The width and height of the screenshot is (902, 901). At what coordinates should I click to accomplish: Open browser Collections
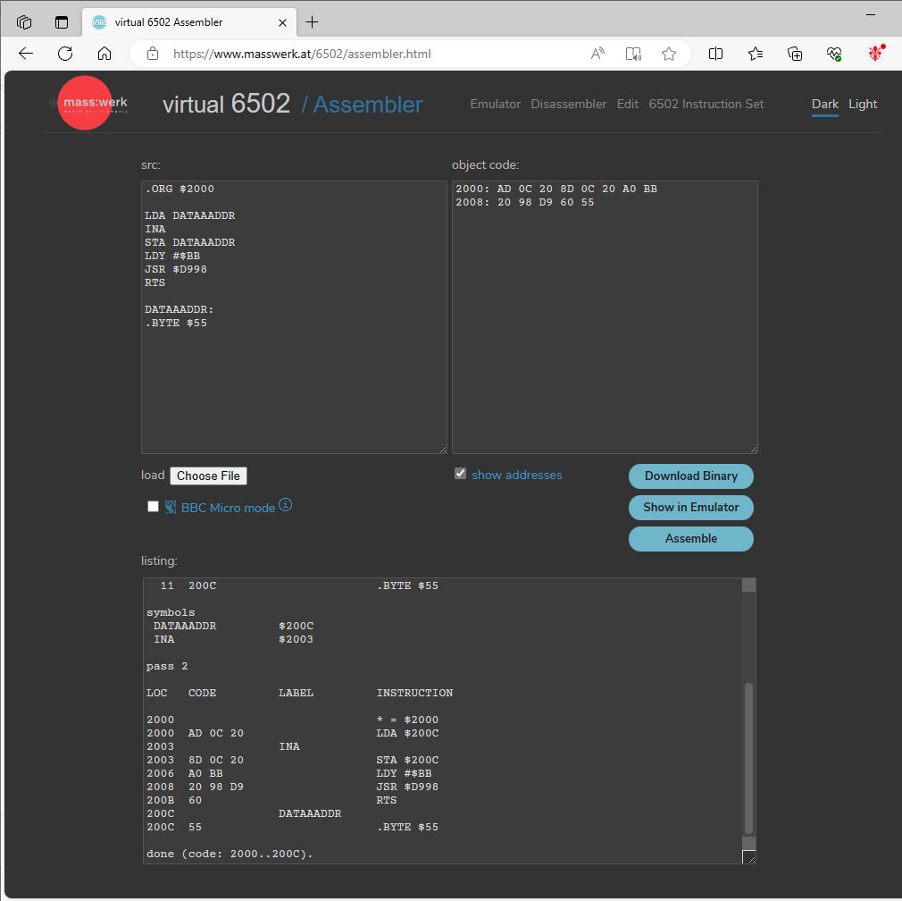pos(795,55)
